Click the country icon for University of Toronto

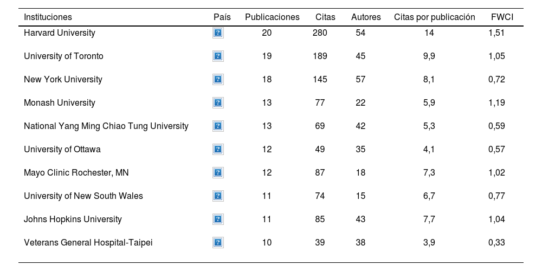[x=218, y=56]
